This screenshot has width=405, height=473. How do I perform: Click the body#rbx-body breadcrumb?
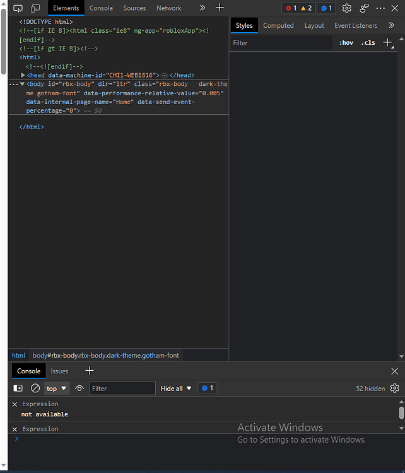pos(105,355)
